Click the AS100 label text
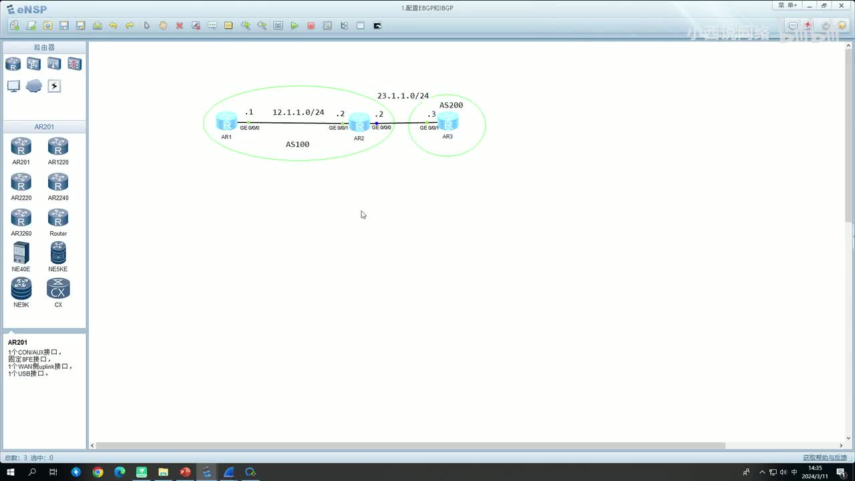 coord(297,144)
